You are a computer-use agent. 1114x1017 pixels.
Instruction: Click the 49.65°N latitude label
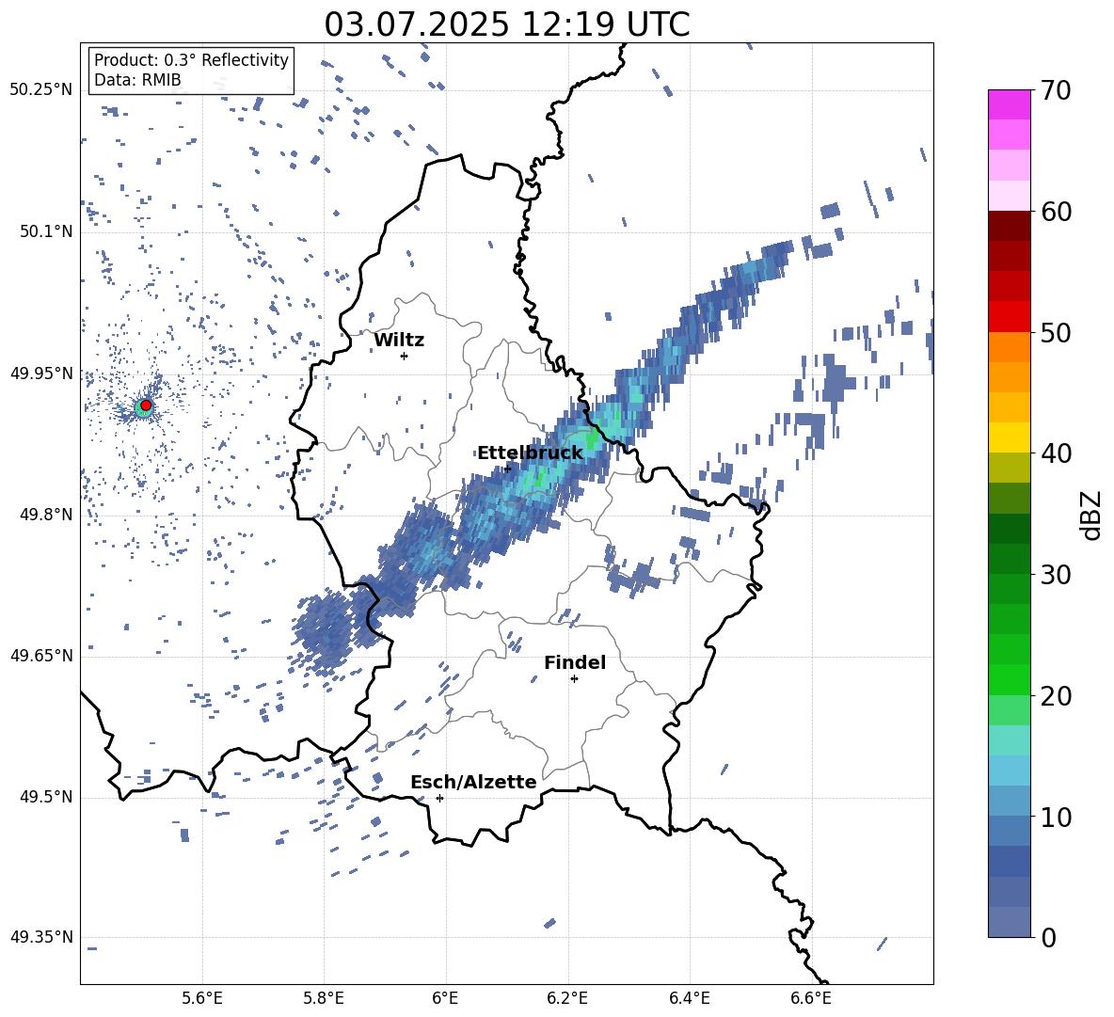click(x=41, y=656)
